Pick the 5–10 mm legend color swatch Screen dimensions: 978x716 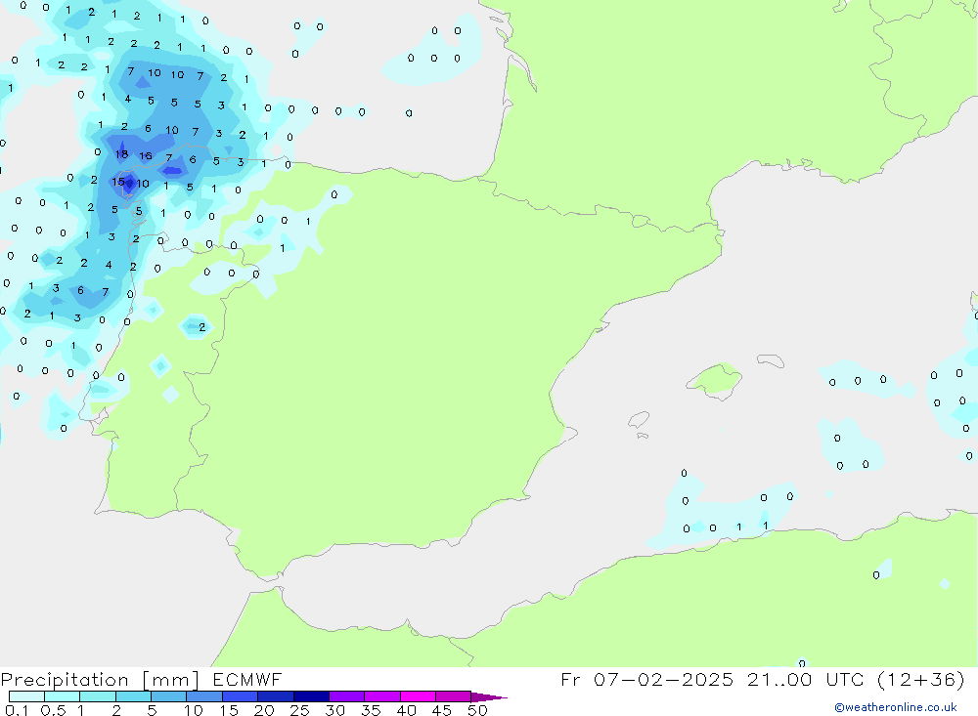[169, 696]
